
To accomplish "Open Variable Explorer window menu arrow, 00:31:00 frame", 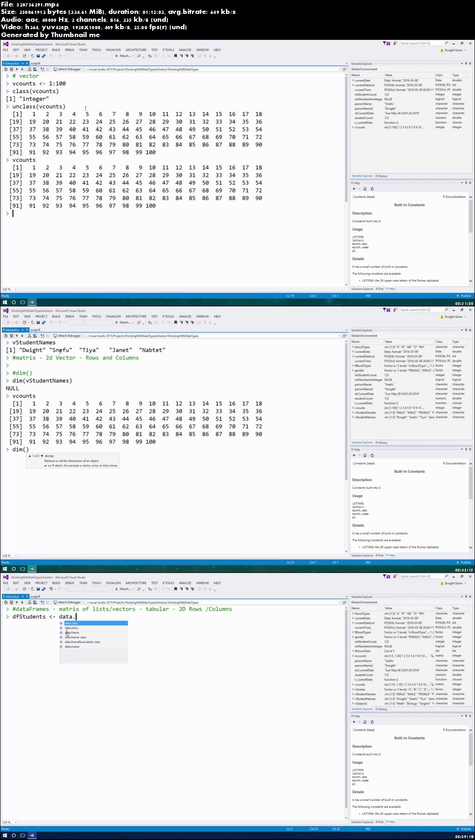I will click(x=462, y=64).
